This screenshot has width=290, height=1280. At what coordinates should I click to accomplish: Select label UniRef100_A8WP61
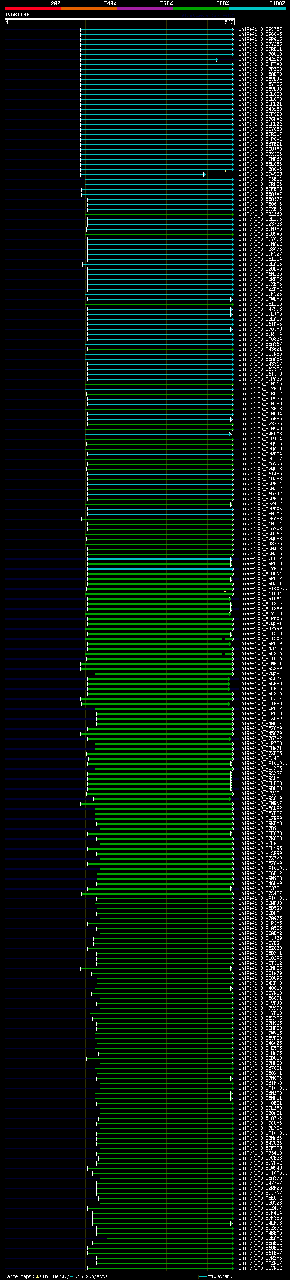click(260, 663)
